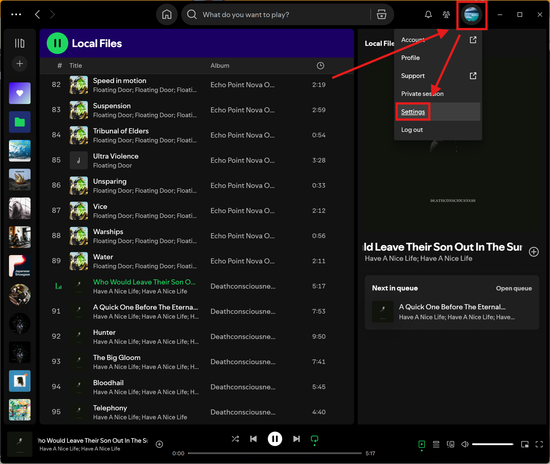This screenshot has height=464, width=550.
Task: Go back with the left arrow
Action: coord(37,14)
